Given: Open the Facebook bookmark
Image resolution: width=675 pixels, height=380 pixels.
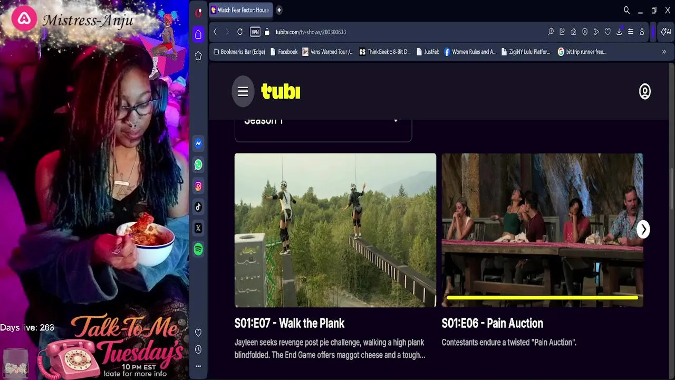Looking at the screenshot, I should coord(284,52).
